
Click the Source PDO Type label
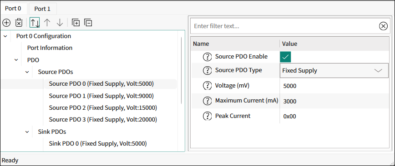click(238, 70)
